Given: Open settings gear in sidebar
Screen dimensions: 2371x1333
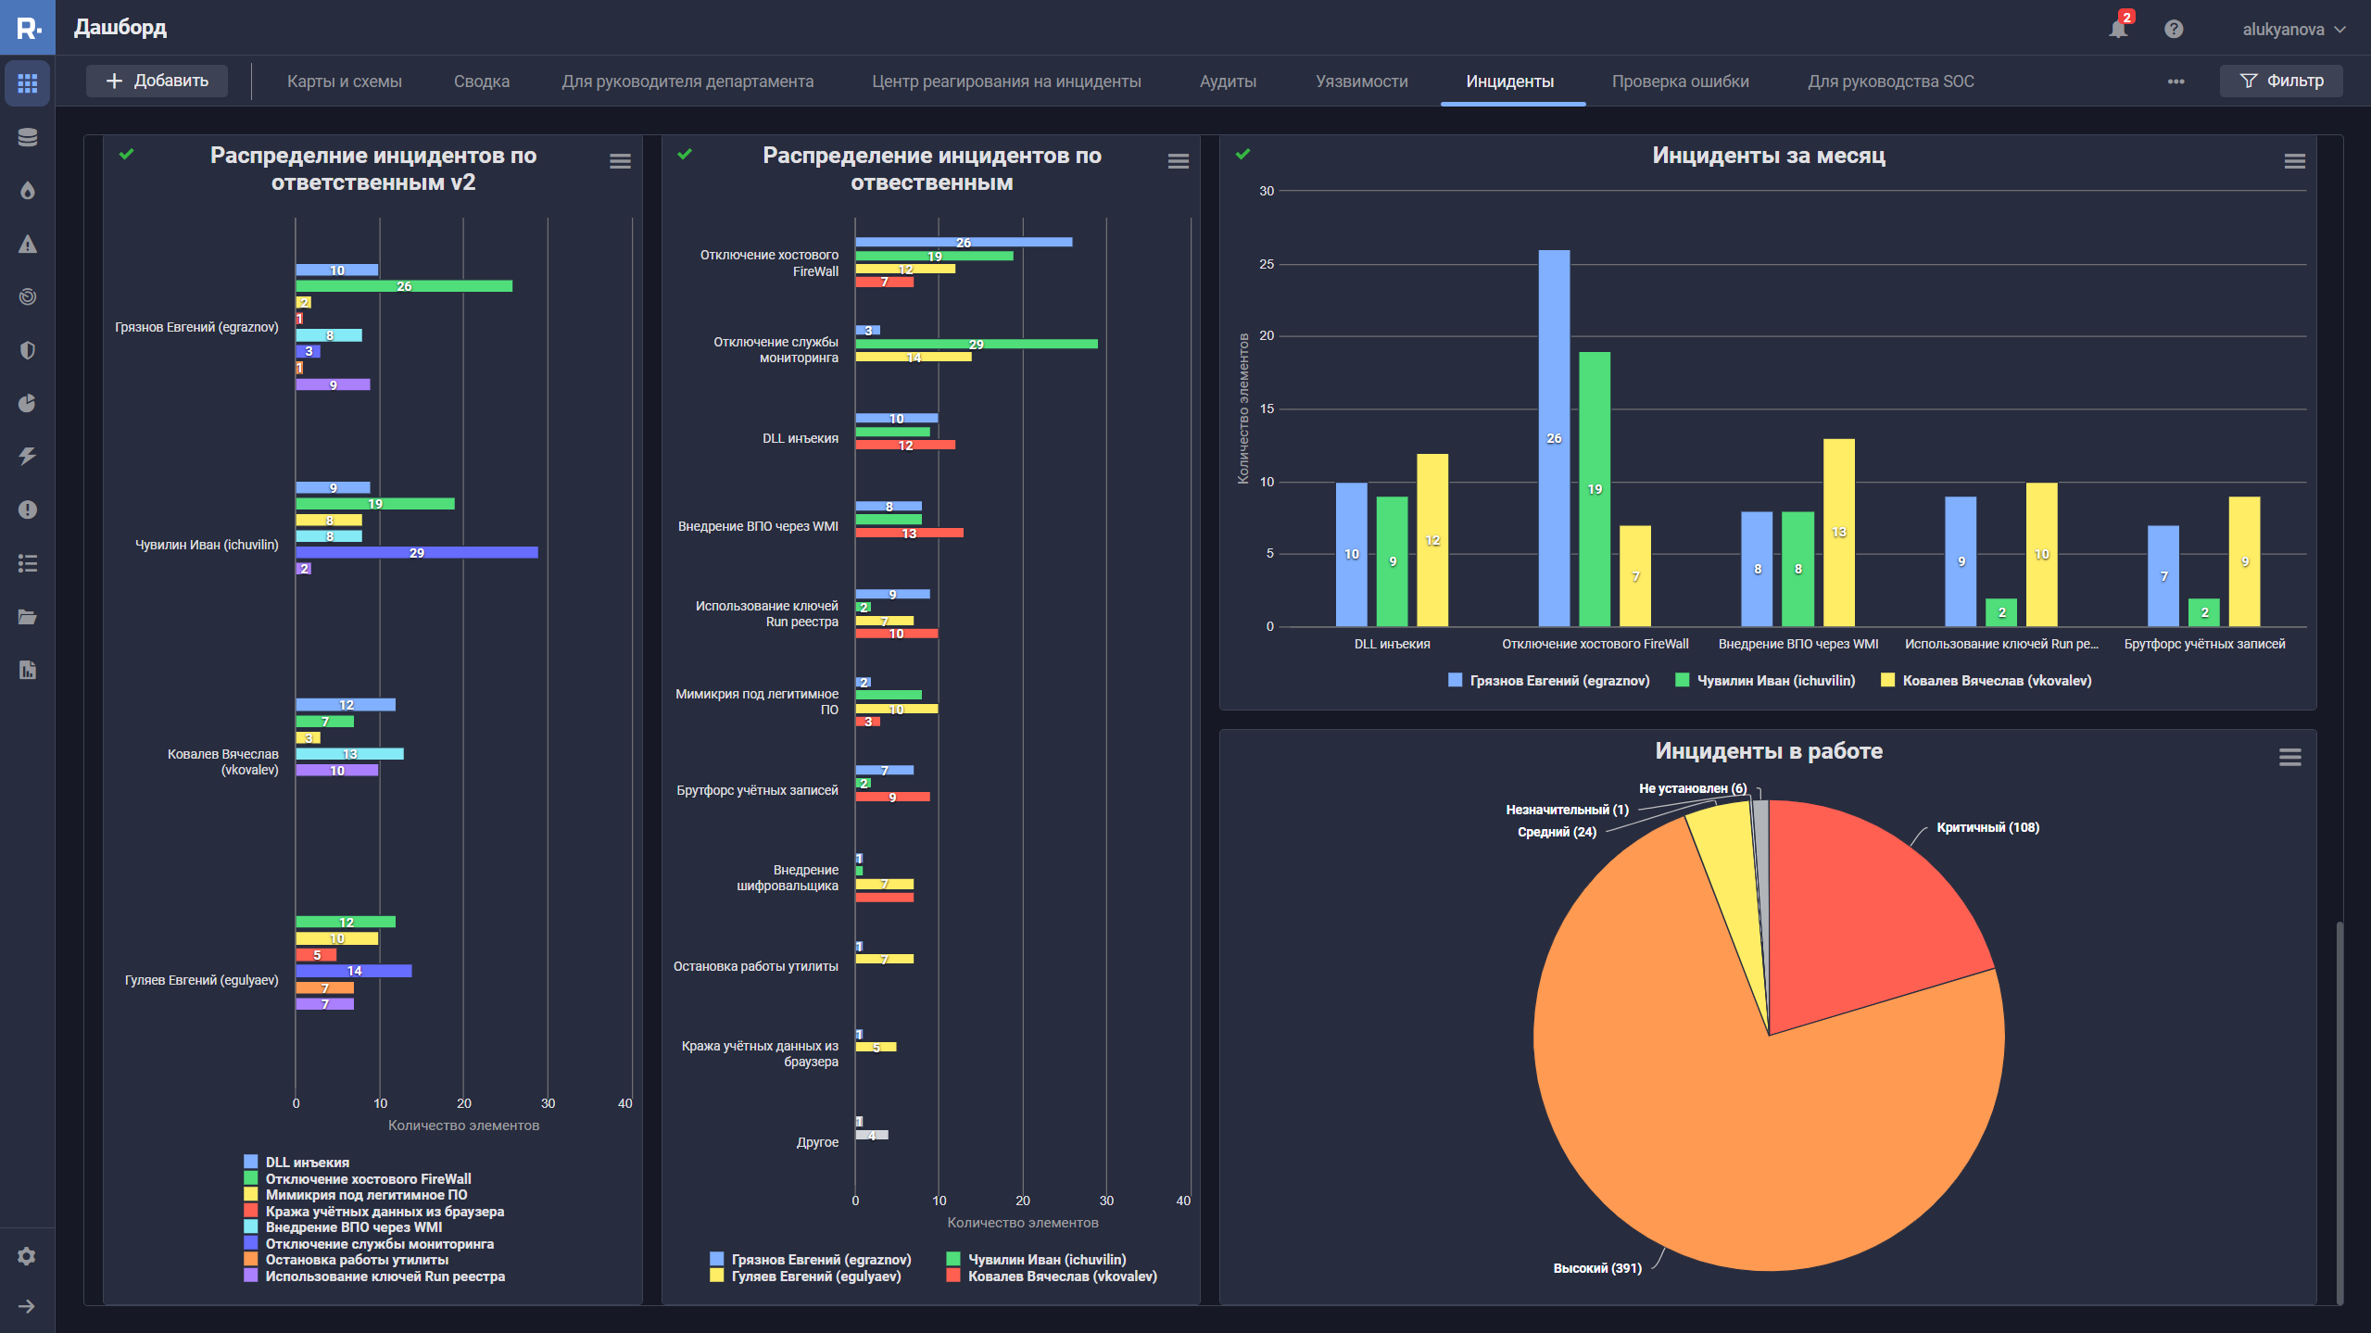Looking at the screenshot, I should point(27,1256).
